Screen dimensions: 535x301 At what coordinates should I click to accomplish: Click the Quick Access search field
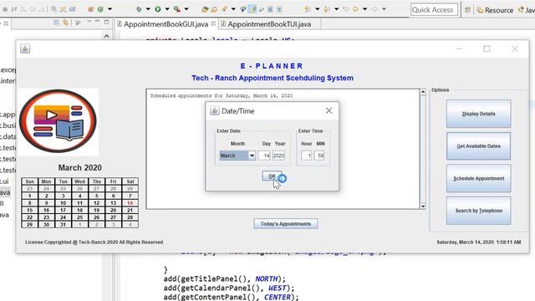click(x=434, y=10)
